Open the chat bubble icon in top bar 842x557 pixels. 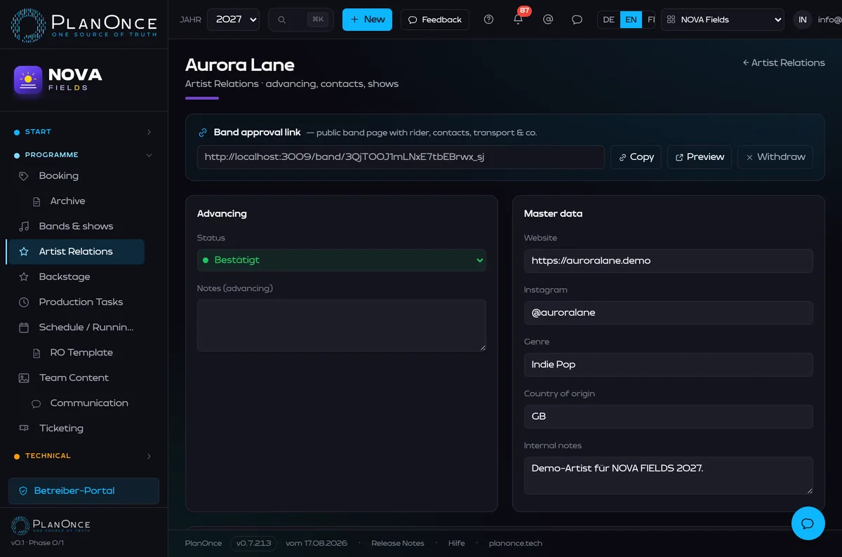[x=577, y=20]
